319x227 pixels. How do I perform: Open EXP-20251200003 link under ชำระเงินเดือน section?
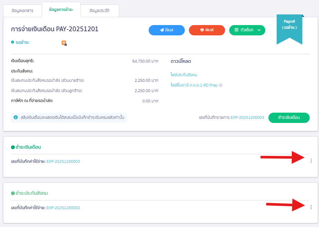63,161
